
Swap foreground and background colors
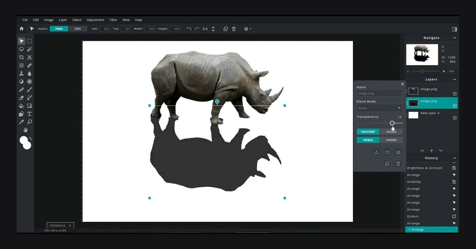point(30,138)
